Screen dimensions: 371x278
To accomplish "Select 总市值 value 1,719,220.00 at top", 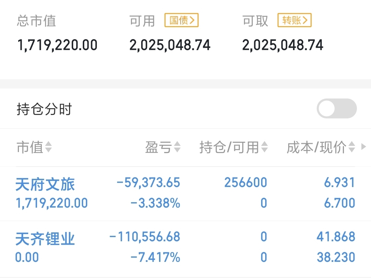I will click(x=57, y=45).
